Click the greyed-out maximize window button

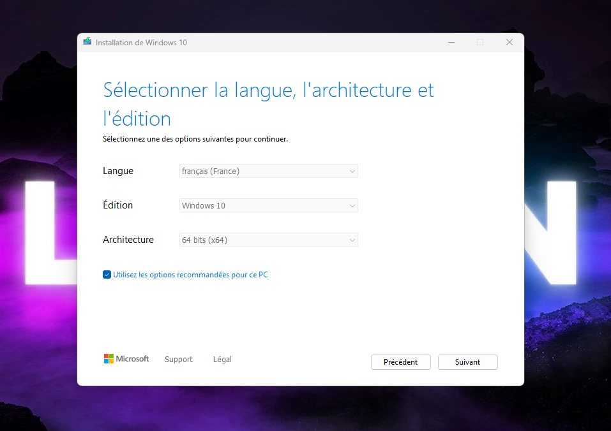pyautogui.click(x=480, y=42)
